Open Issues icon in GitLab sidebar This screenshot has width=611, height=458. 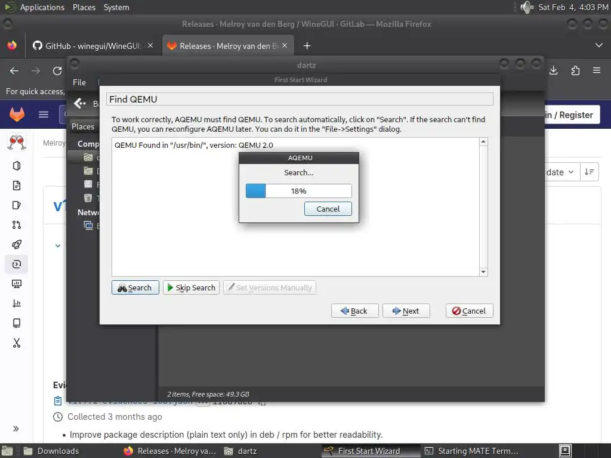coord(17,205)
